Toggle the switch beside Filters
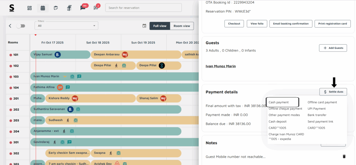Image resolution: width=356 pixels, height=165 pixels. tap(21, 26)
